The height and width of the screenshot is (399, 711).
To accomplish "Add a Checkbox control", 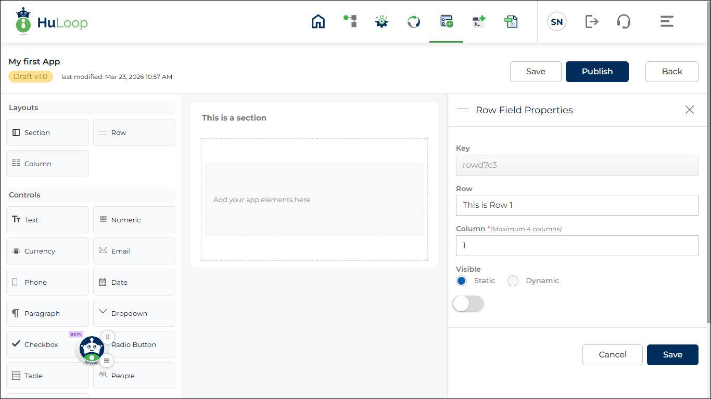I will coord(47,344).
